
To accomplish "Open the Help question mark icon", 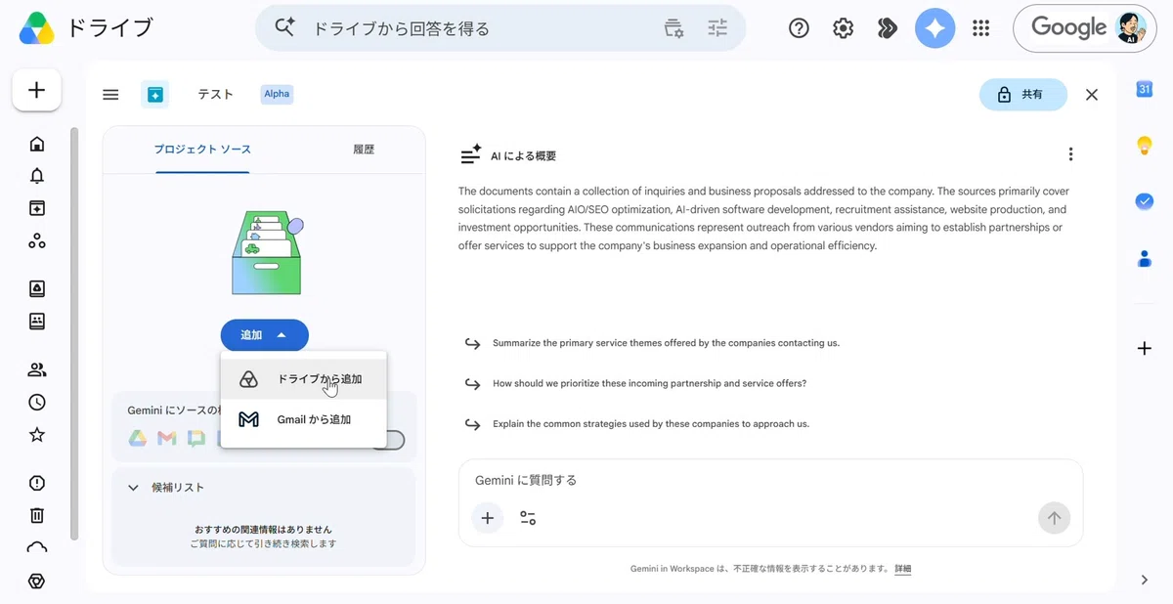I will coord(799,28).
